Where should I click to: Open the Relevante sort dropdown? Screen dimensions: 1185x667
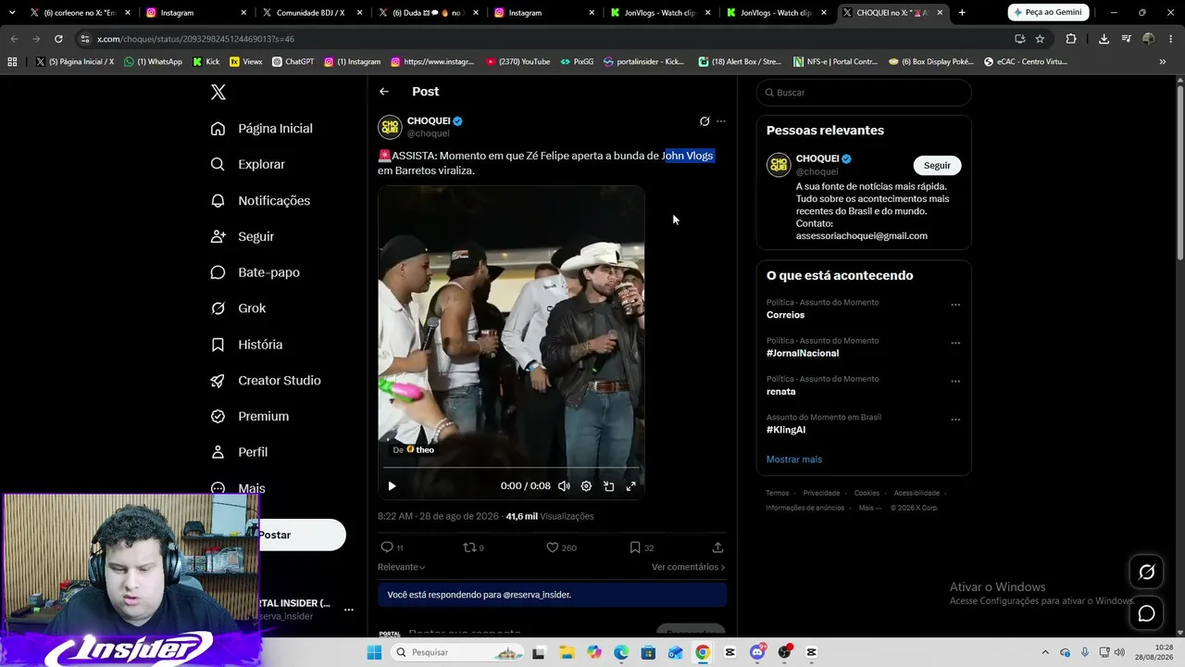click(x=401, y=567)
